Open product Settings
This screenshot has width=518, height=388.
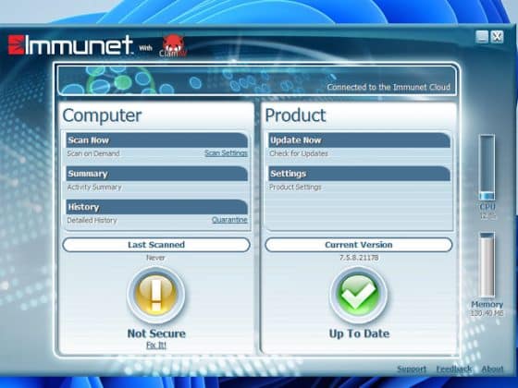359,174
